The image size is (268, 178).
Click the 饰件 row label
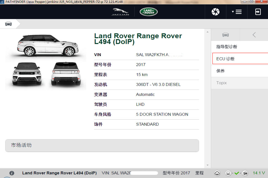point(98,124)
